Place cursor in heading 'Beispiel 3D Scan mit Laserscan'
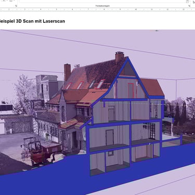195x195 pixels. coord(32,21)
